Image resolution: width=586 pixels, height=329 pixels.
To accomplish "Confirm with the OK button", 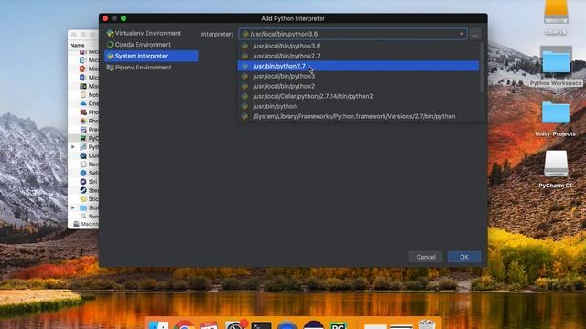I will coord(464,257).
